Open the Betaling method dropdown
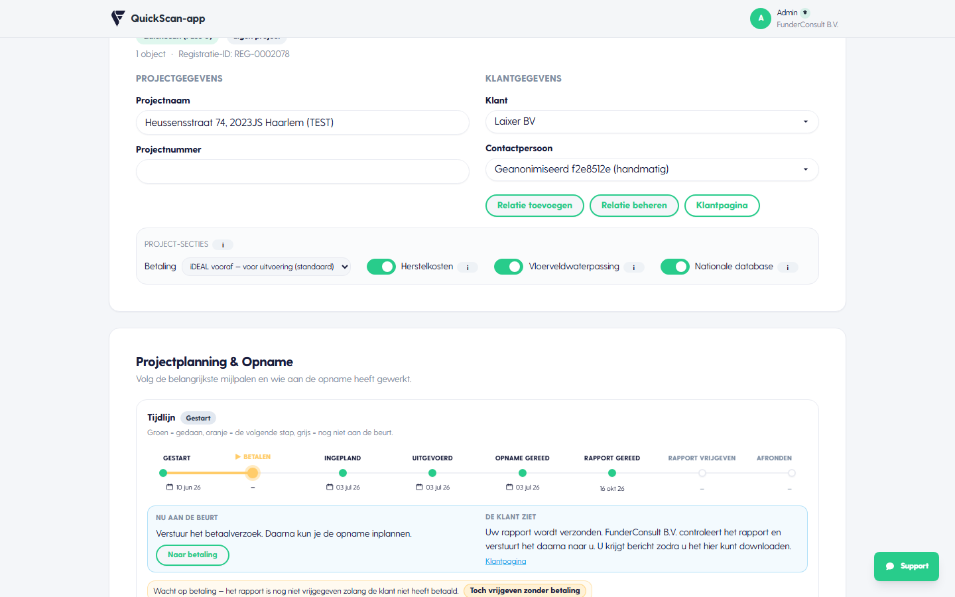The height and width of the screenshot is (597, 955). (x=266, y=267)
